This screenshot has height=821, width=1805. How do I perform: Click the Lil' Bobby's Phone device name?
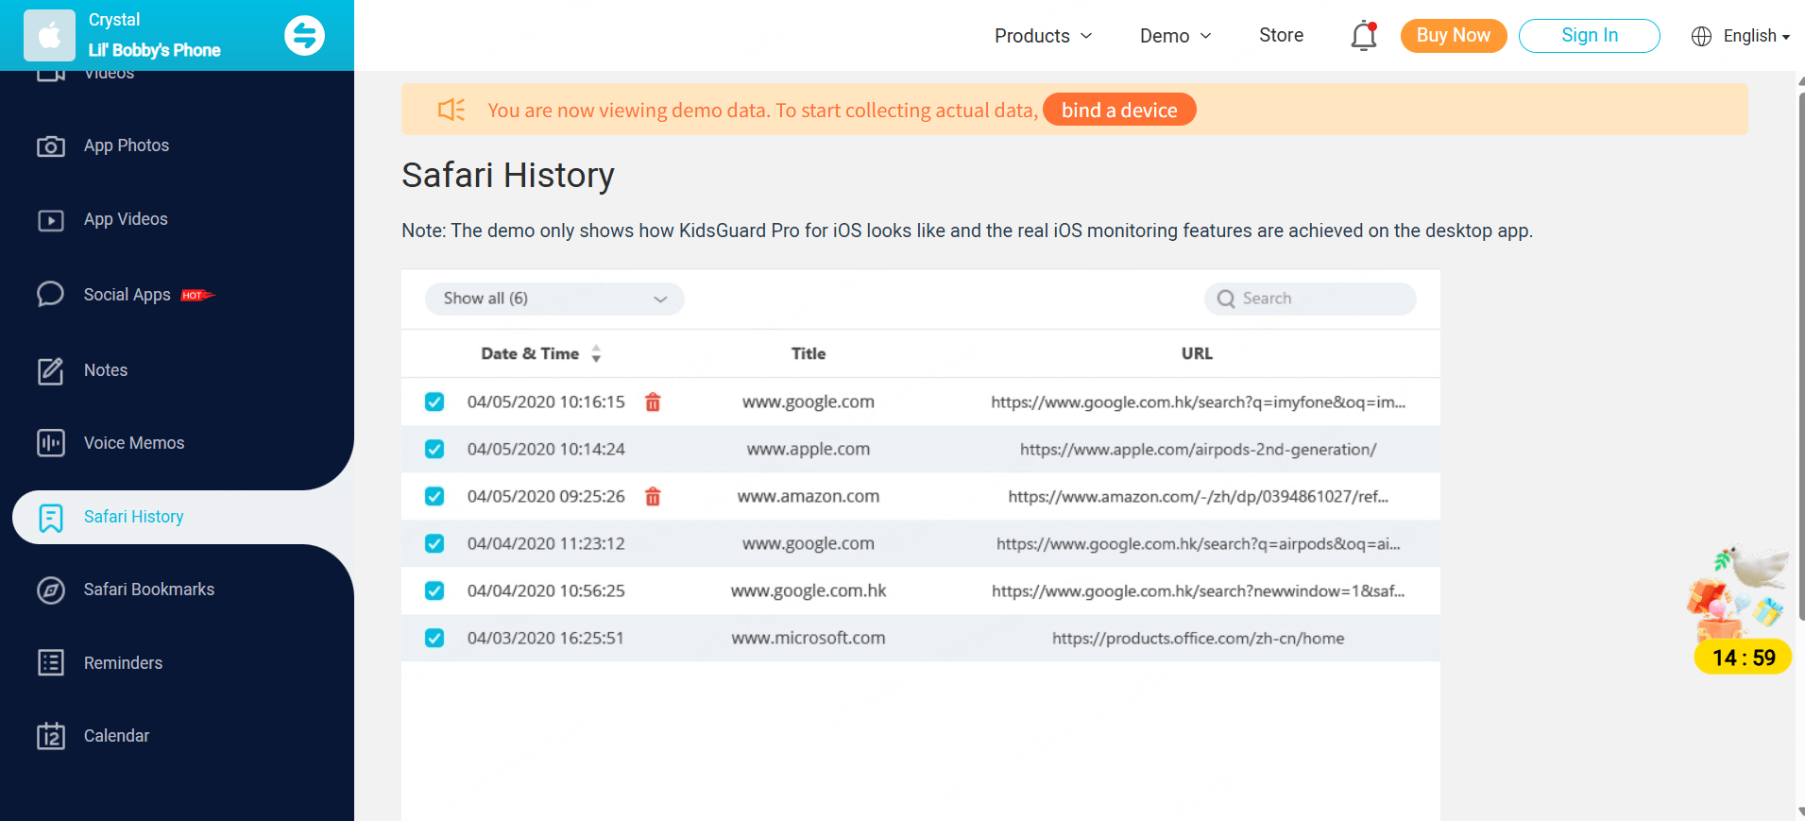(155, 50)
